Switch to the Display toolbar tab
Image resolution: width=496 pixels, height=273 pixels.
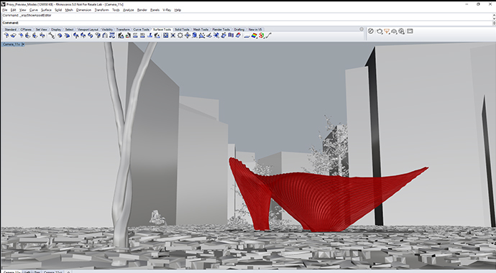click(56, 29)
